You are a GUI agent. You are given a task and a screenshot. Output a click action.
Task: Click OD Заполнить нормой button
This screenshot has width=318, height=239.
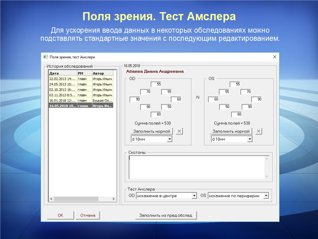click(x=152, y=131)
